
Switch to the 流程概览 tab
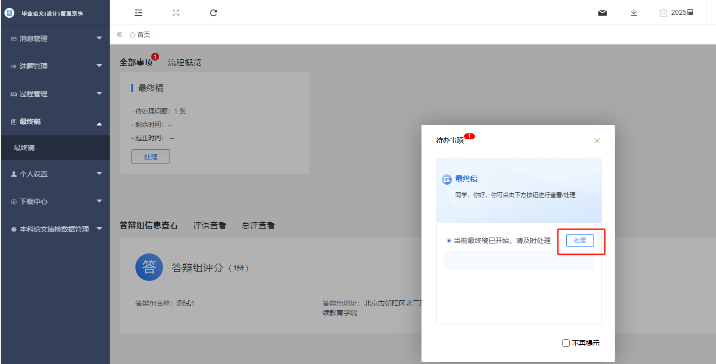184,62
